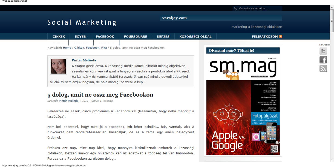Click the Pintér Melinda name in bio box

point(84,60)
